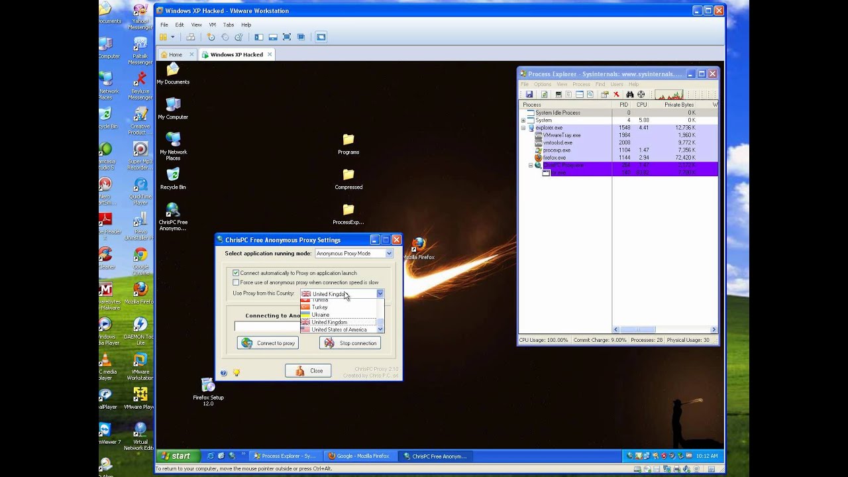Open Programs folder on VM desktop

(x=348, y=144)
